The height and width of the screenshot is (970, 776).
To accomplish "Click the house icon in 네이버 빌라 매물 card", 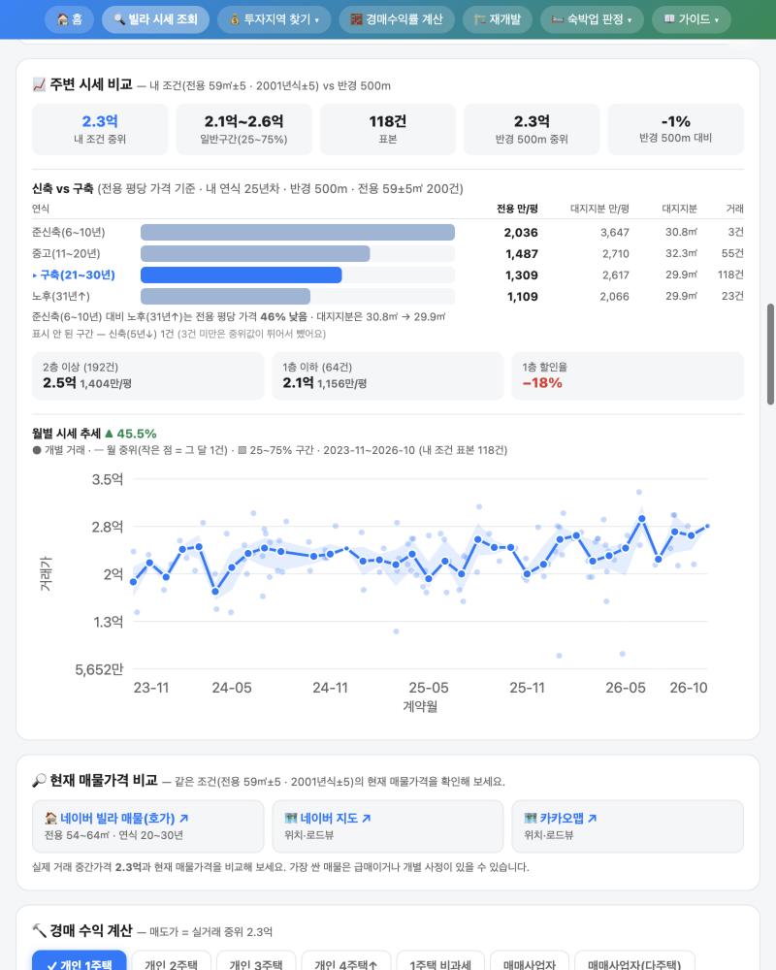I will pos(50,818).
